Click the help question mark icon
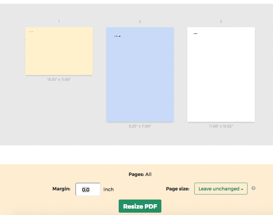 [x=253, y=188]
